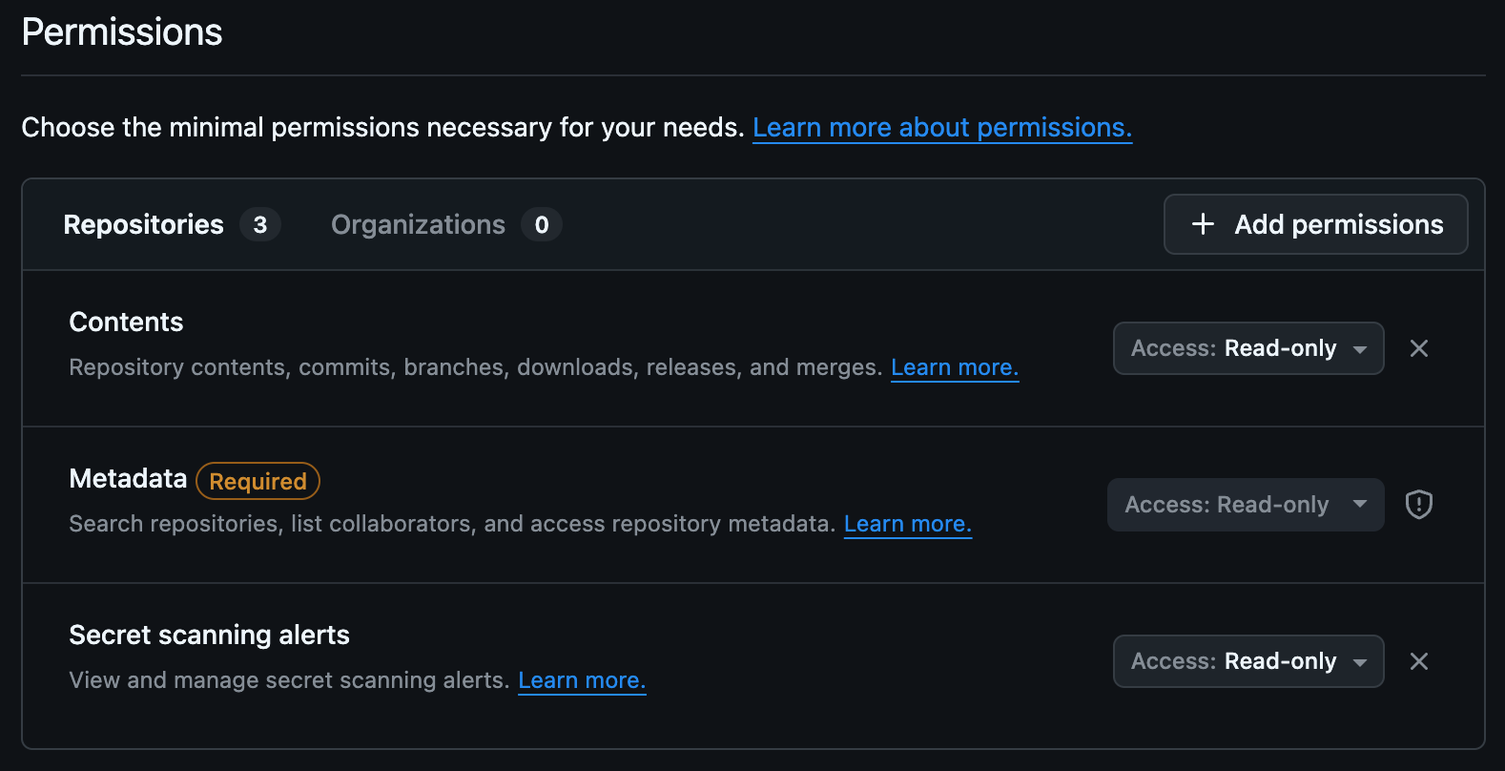The width and height of the screenshot is (1505, 771).
Task: Click the "0" badge next to Organizations
Action: tap(542, 225)
